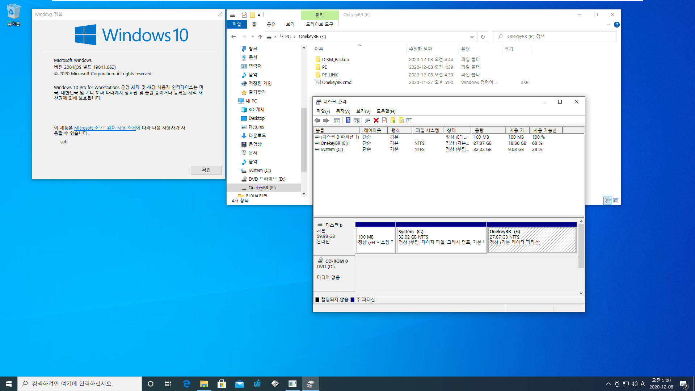Click Back arrow in Disk Management toolbar

pos(317,120)
